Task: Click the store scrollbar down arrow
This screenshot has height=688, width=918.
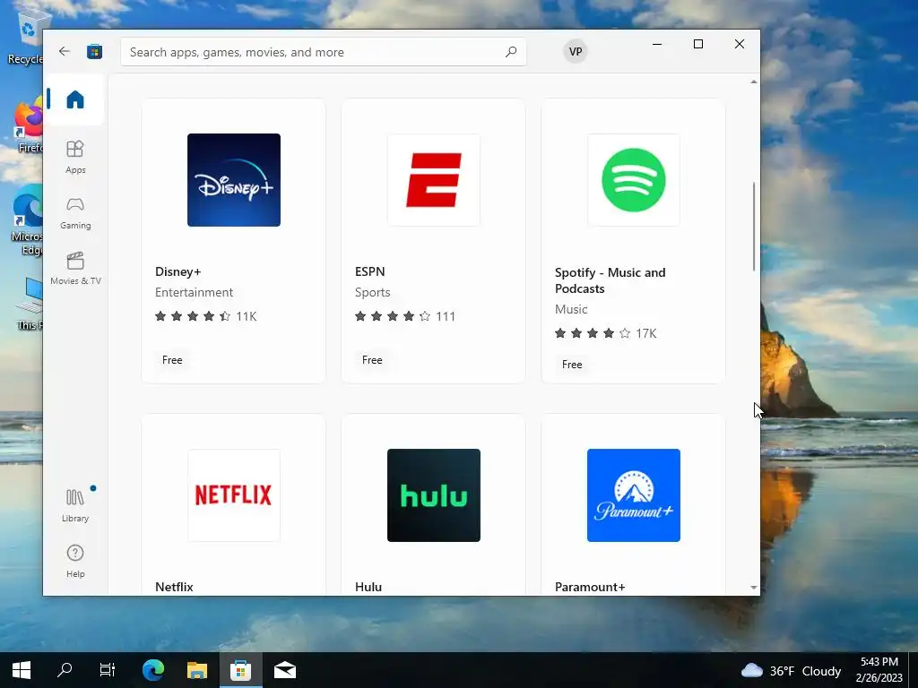Action: tap(753, 588)
